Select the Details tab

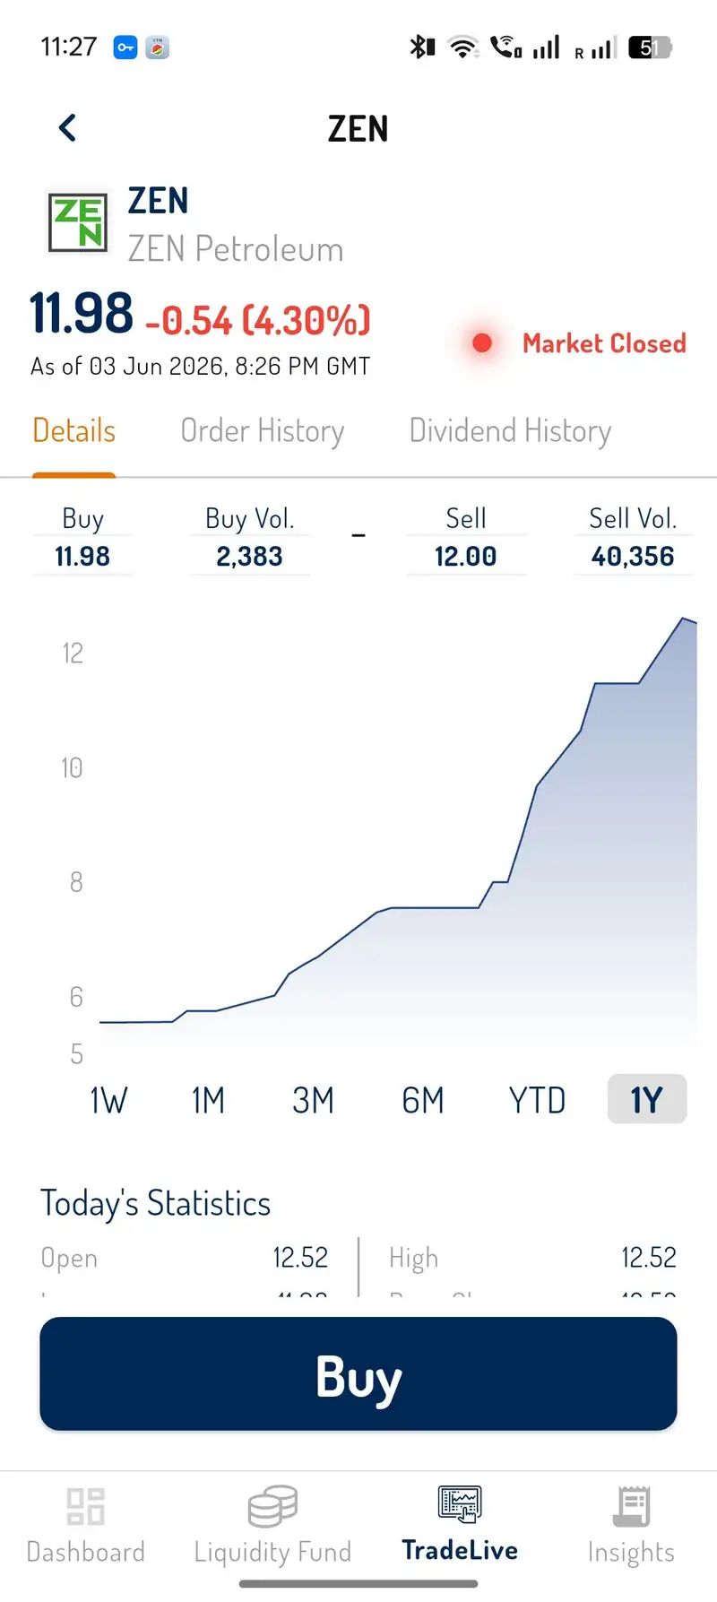pyautogui.click(x=74, y=431)
